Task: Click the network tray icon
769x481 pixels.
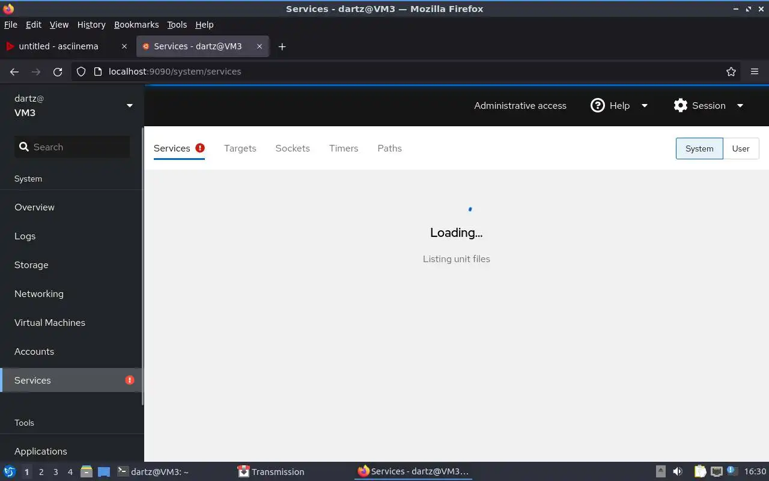Action: (x=716, y=472)
